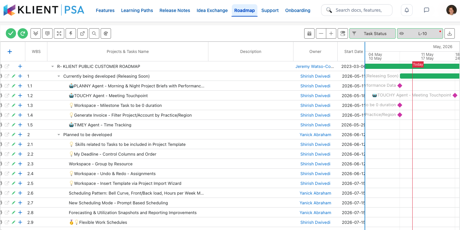Open Jeremy Watso-Co... owner link

[315, 66]
